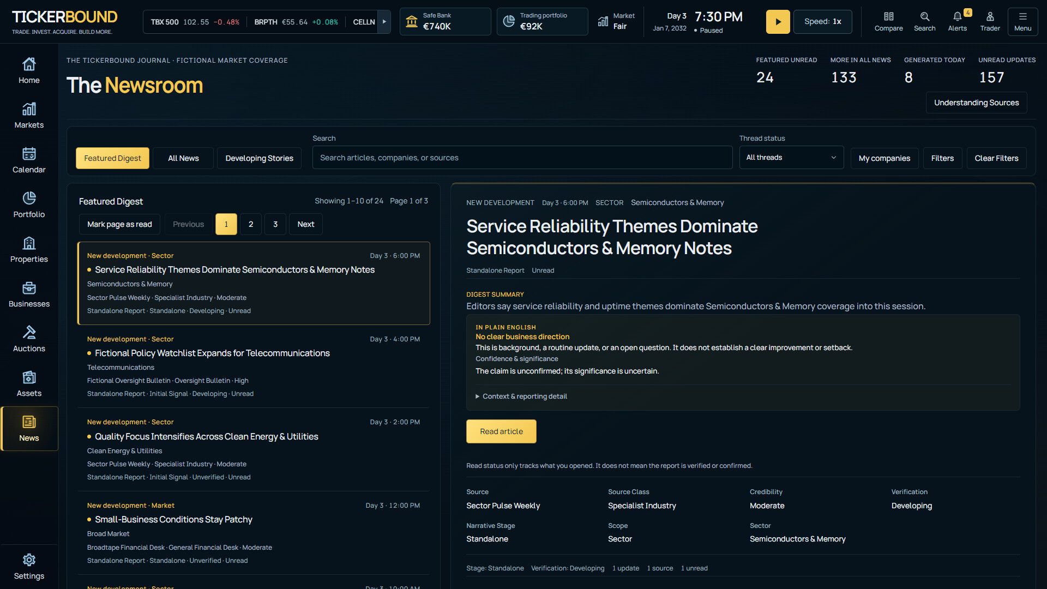Open the Markets sidebar icon
The width and height of the screenshot is (1047, 589).
point(29,116)
